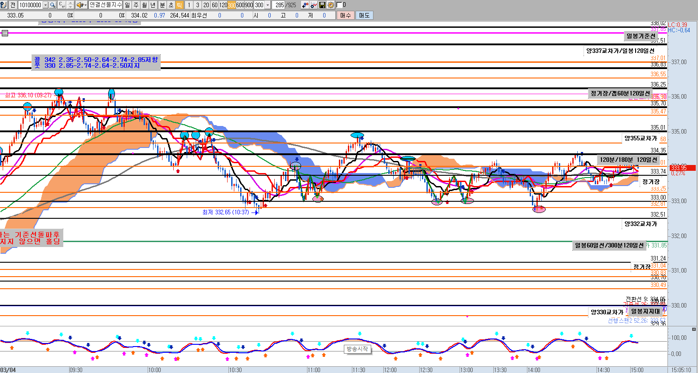The height and width of the screenshot is (373, 698).
Task: Select the 초 (second) period button
Action: point(171,5)
